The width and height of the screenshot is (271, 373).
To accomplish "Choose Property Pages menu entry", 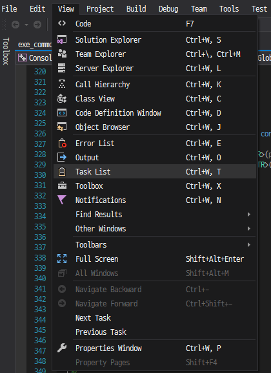I will 155,362.
